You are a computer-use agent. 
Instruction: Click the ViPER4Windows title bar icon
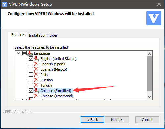pyautogui.click(x=5, y=4)
